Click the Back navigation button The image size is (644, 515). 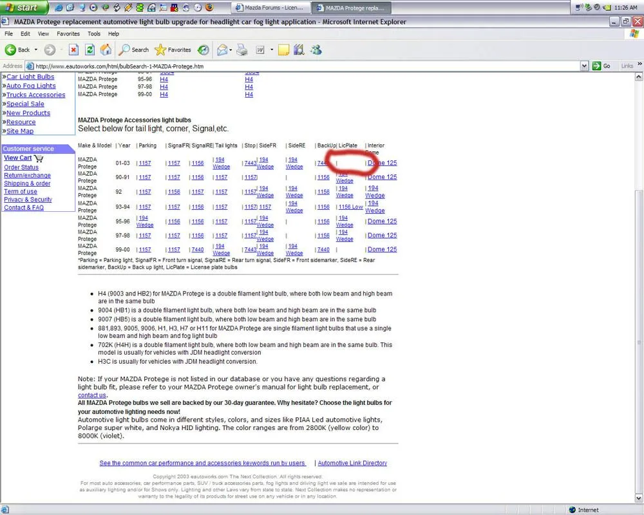click(18, 50)
